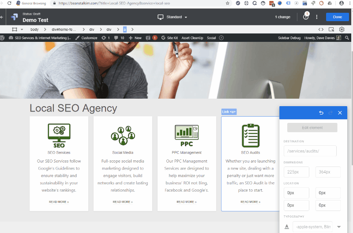Bookmark this page with the star icon
The image size is (353, 233).
click(x=228, y=3)
